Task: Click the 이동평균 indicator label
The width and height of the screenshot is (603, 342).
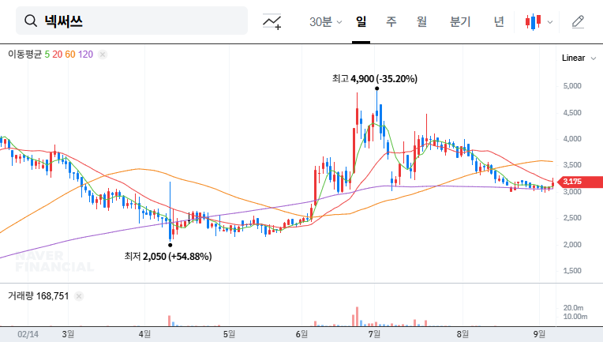Action: click(25, 54)
